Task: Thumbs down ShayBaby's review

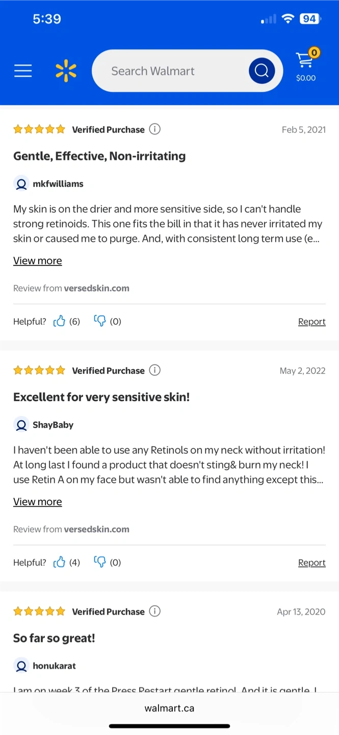Action: click(100, 562)
